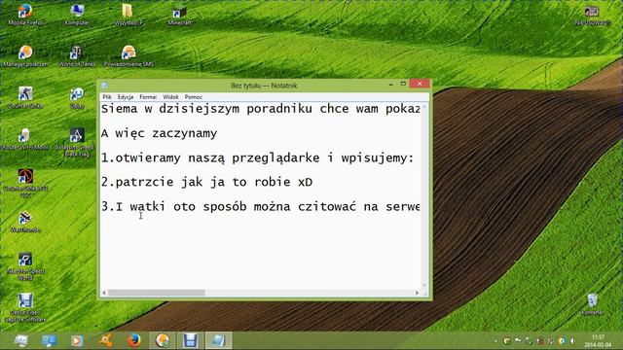
Task: Open the Kosz recycle bin icon
Action: pos(592,304)
